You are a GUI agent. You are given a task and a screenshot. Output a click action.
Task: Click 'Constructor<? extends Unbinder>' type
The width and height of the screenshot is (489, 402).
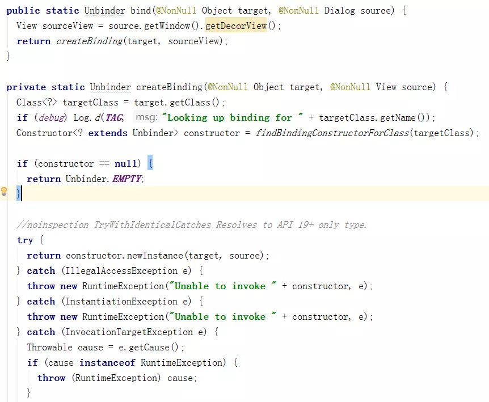point(98,133)
